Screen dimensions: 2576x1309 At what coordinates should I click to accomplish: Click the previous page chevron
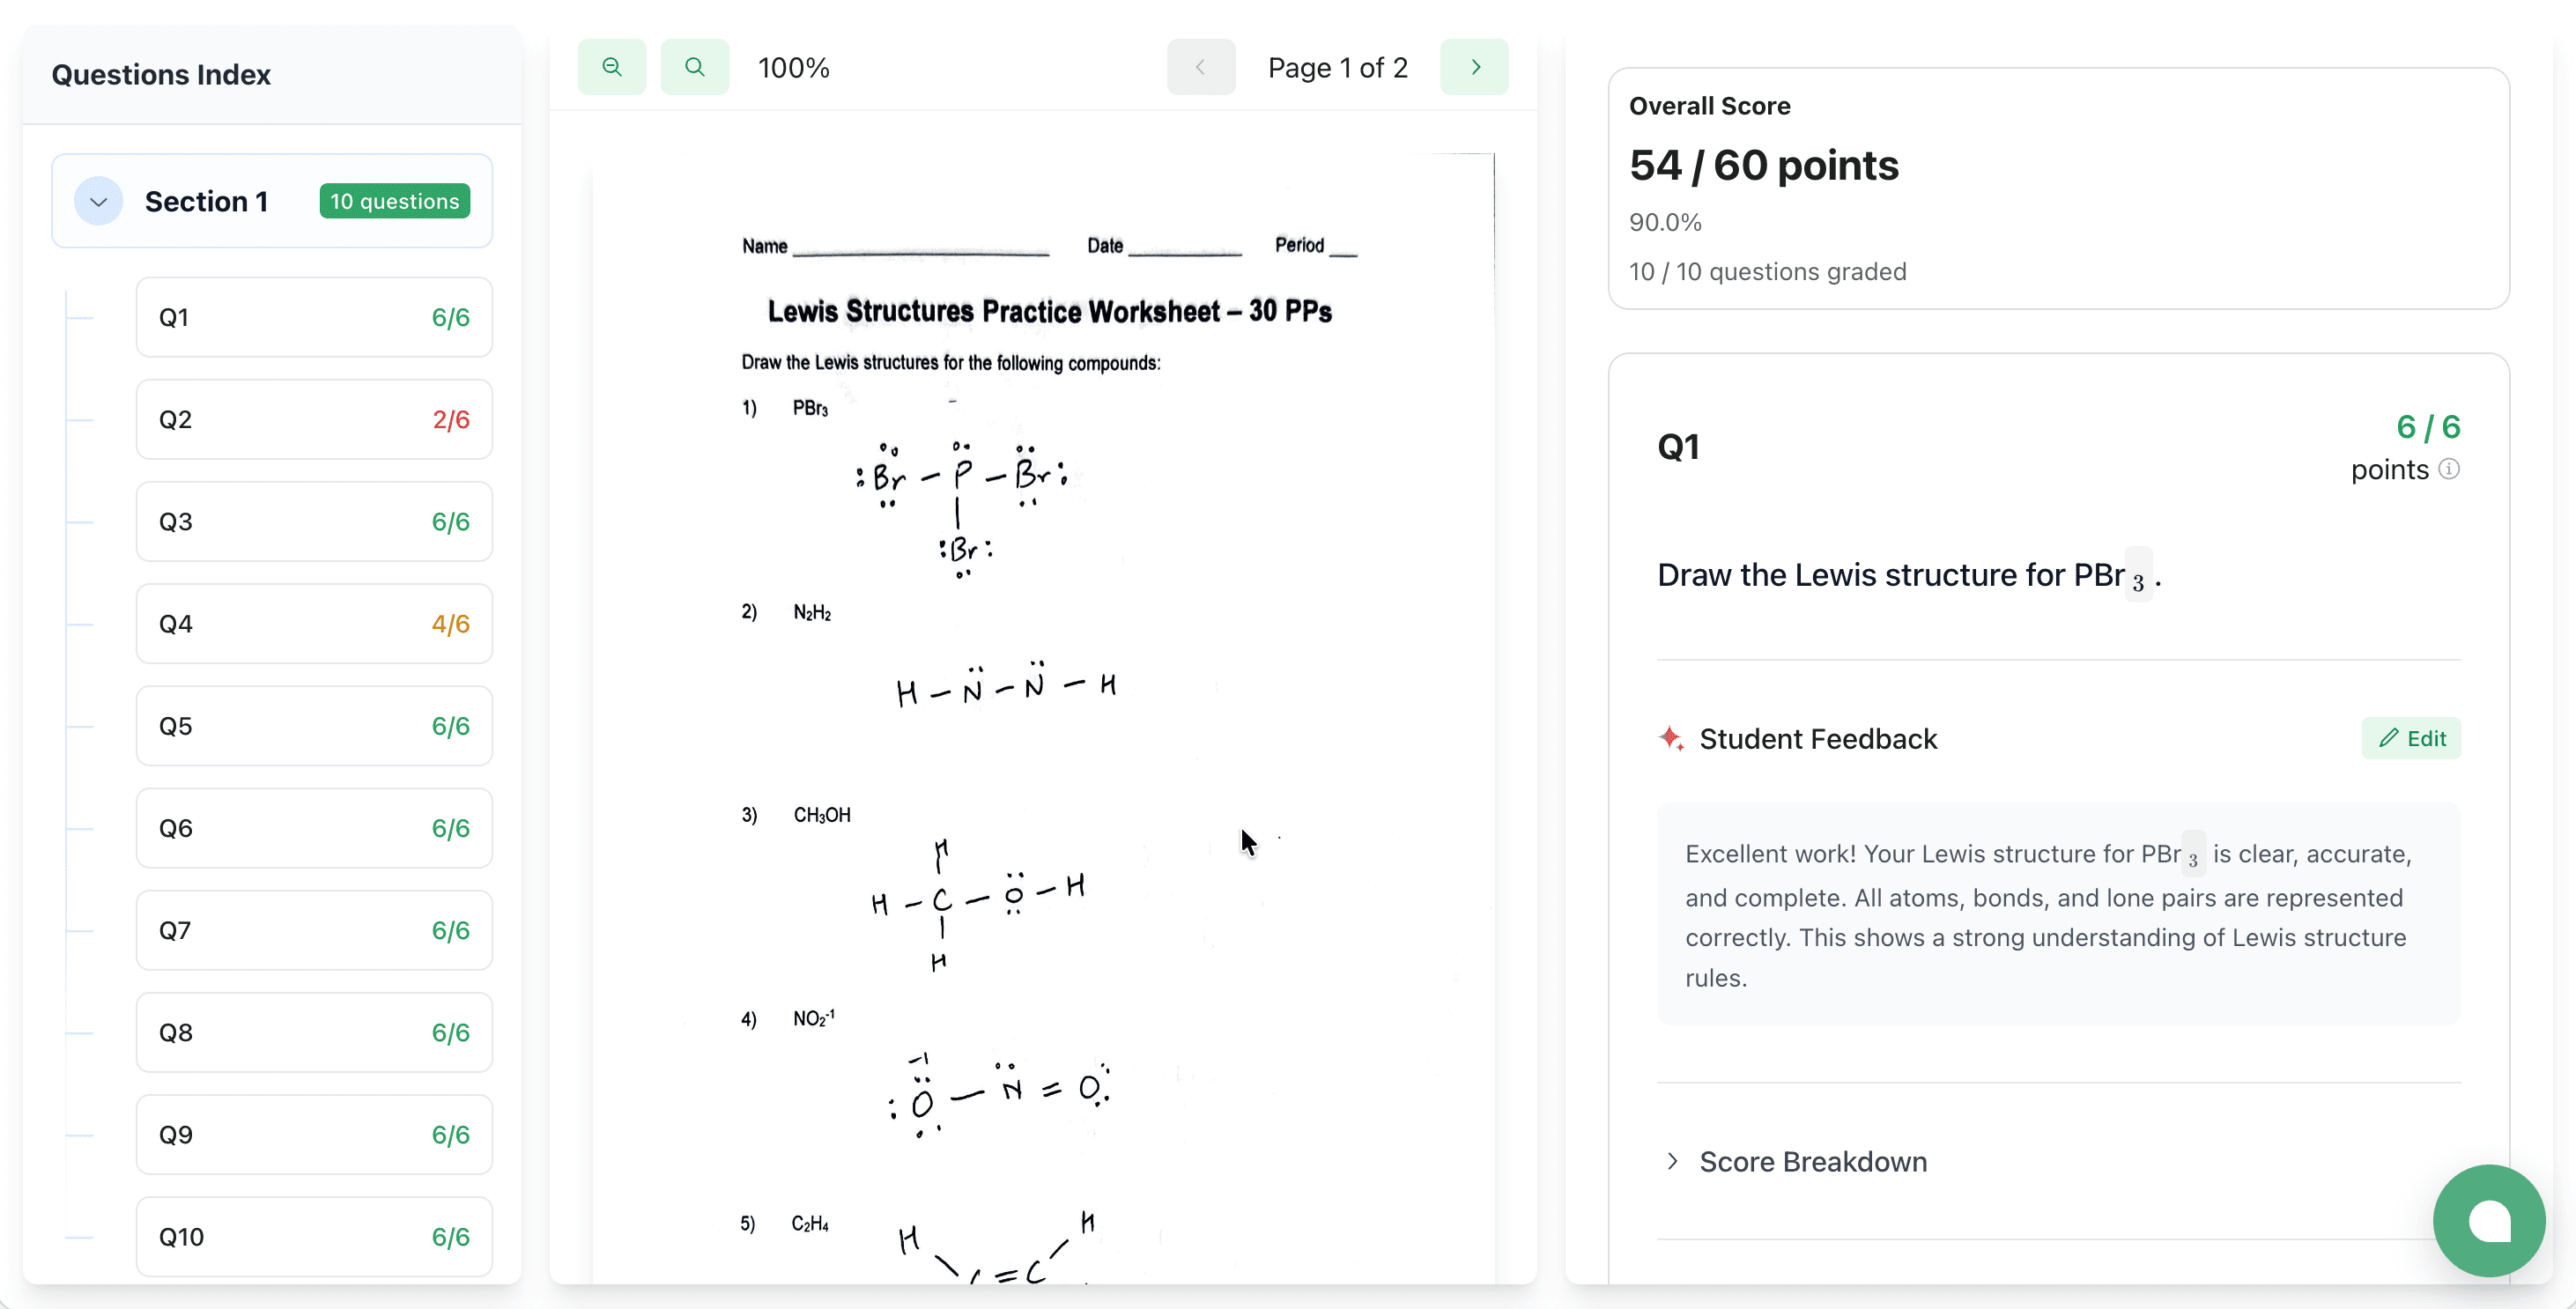1200,66
